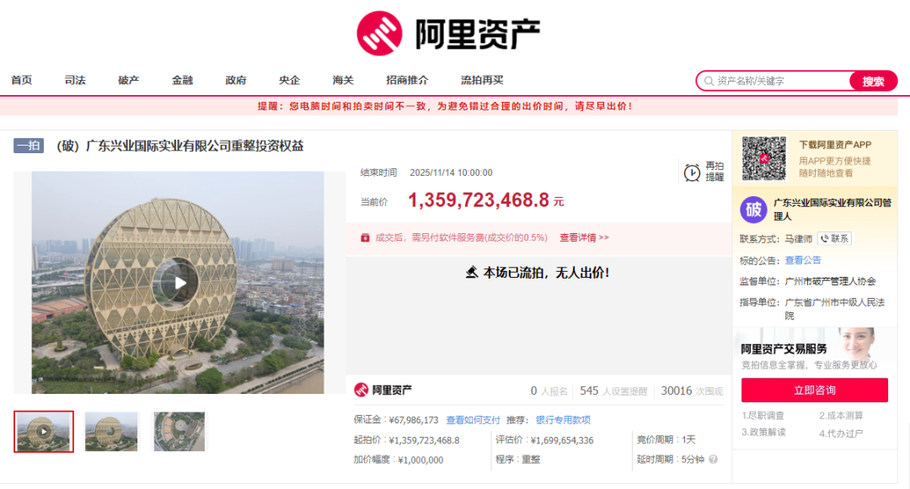Click the gavel icon beside 本场已流拍

[x=472, y=272]
